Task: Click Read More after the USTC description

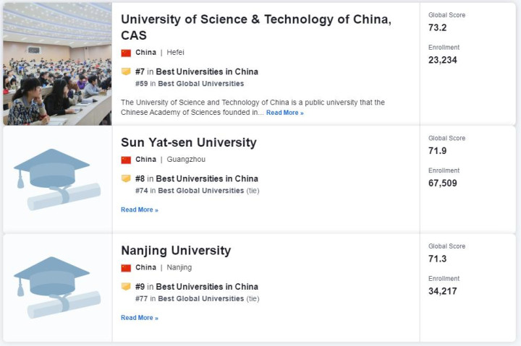Action: click(285, 113)
